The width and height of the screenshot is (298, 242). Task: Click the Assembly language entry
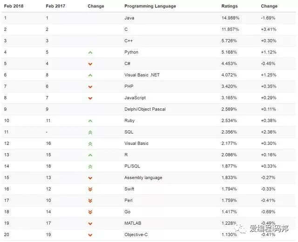[143, 178]
